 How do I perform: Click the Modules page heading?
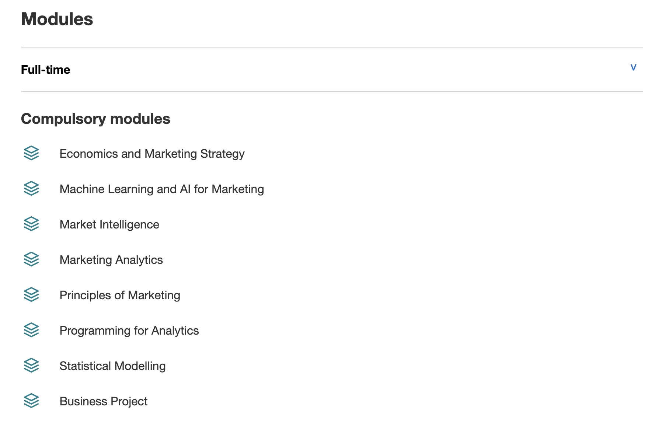(x=57, y=19)
